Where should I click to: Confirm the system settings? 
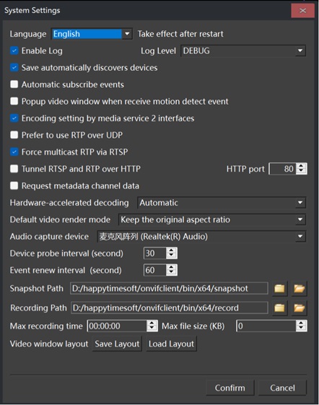click(230, 388)
